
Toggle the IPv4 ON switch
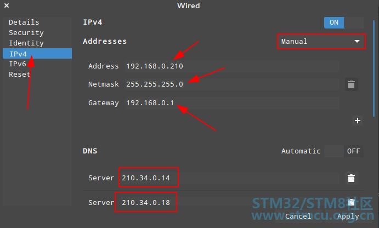pos(344,22)
